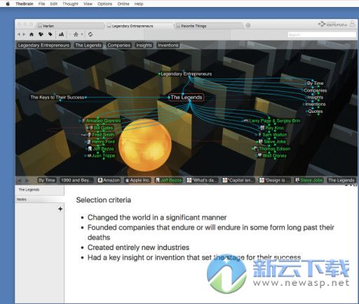The width and height of the screenshot is (359, 304).
Task: Open the Options menu
Action: [x=104, y=4]
